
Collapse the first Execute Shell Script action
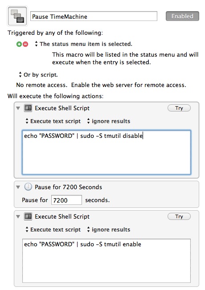tap(18, 108)
